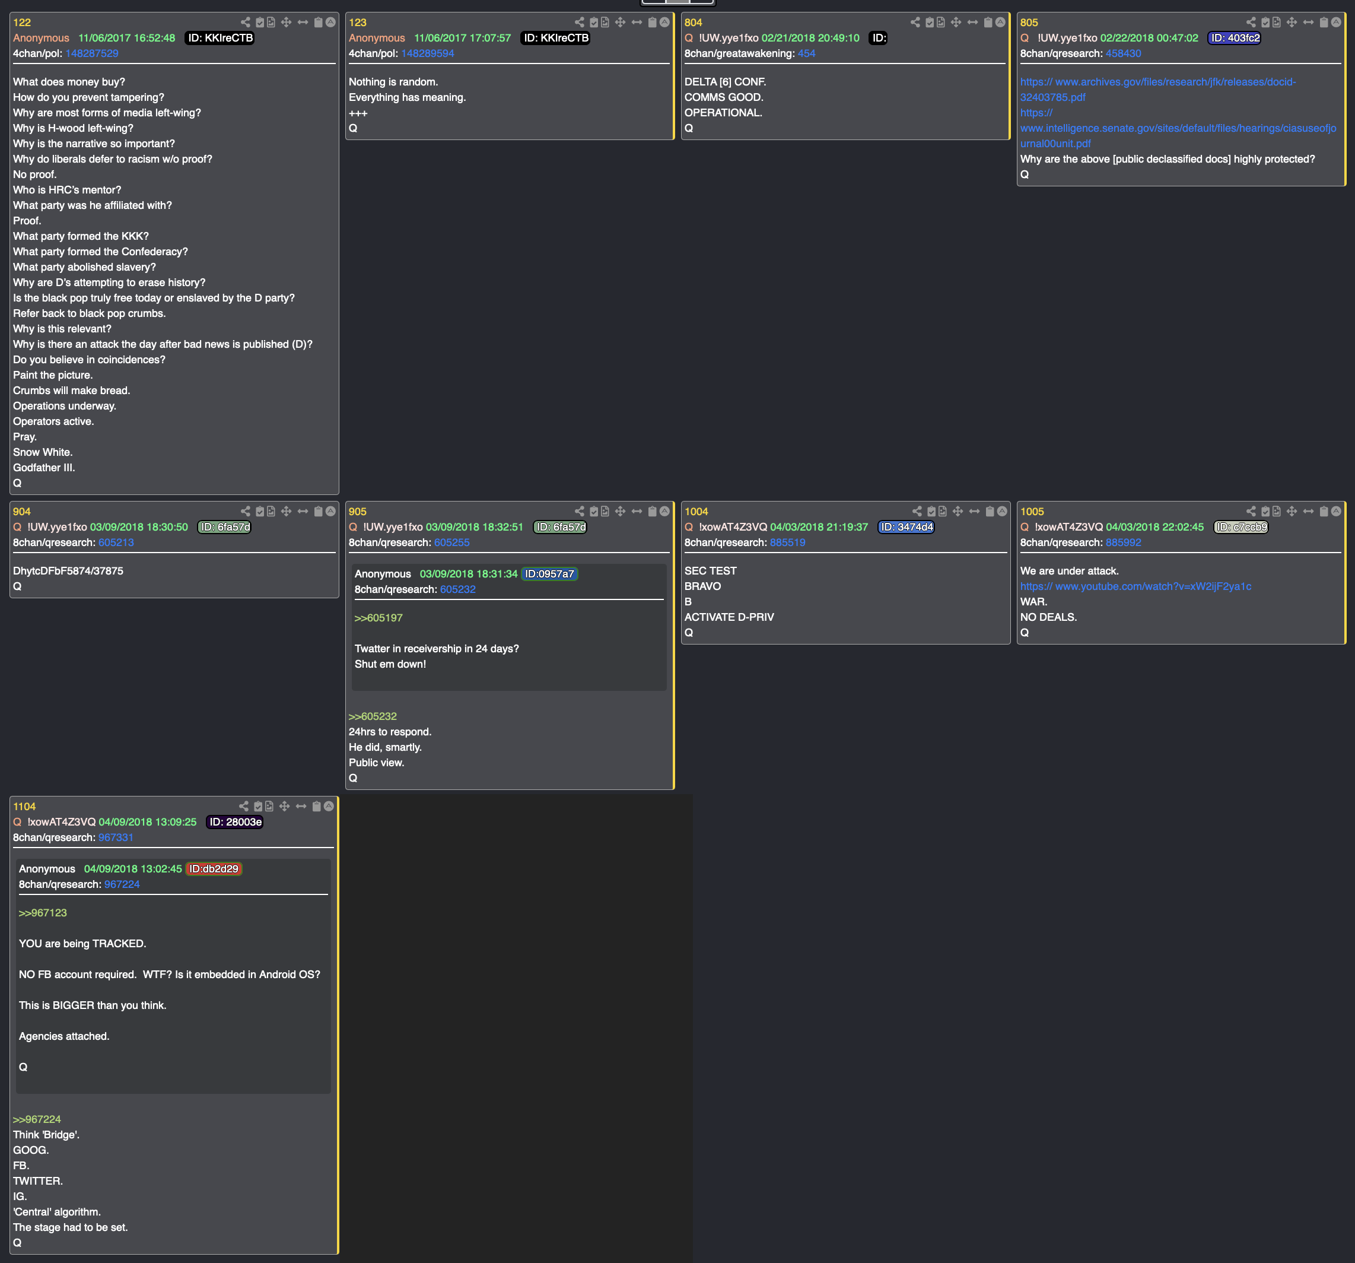1355x1263 pixels.
Task: Click the image file icon on post 1104
Action: (269, 806)
